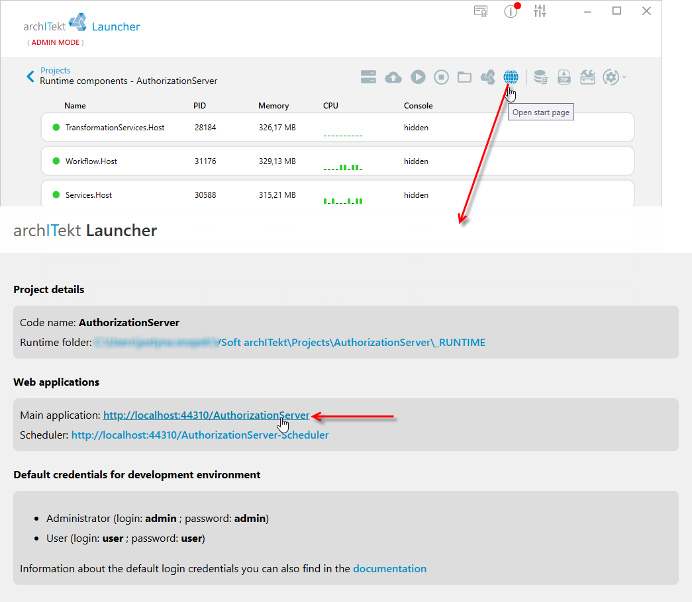Select the Workflow.Host row name
This screenshot has width=692, height=602.
91,161
